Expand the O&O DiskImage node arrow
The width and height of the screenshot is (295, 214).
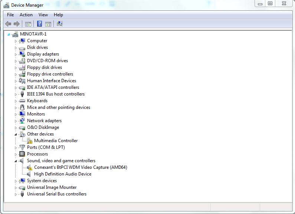pyautogui.click(x=16, y=128)
